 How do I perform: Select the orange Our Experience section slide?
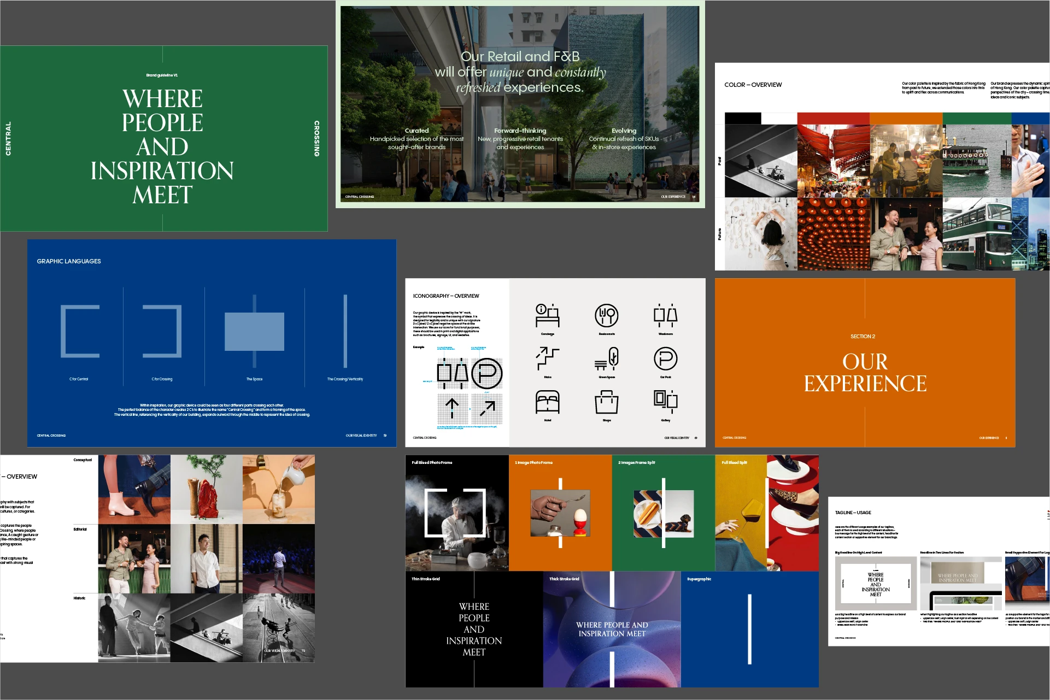click(x=865, y=363)
